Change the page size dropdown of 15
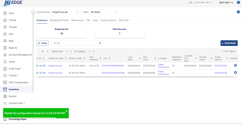 (45, 51)
